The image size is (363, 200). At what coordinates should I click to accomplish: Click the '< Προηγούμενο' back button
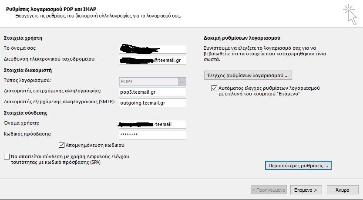(x=269, y=190)
